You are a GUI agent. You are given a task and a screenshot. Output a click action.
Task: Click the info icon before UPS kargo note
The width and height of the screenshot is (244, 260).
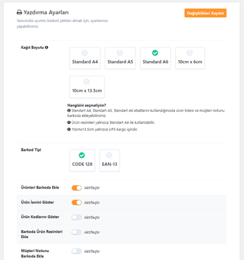click(69, 129)
